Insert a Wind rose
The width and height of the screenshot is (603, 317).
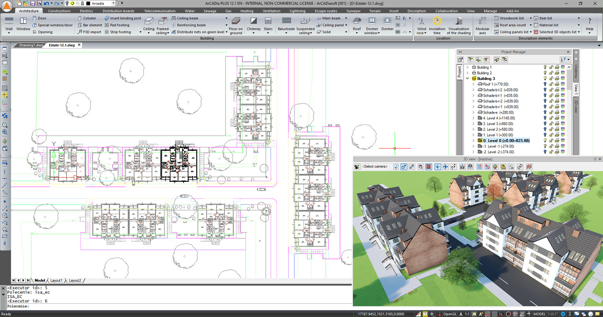pos(421,24)
